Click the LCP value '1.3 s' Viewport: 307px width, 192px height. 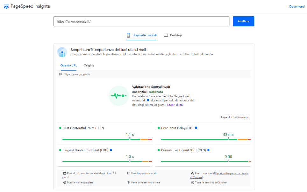pyautogui.click(x=130, y=157)
